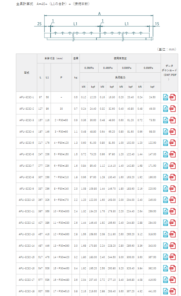The image size is (181, 296).
Task: Download DXF file for AFU-3232-6
Action: click(165, 154)
